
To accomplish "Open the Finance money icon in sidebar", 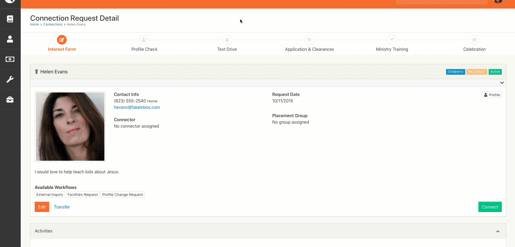I will tap(10, 59).
